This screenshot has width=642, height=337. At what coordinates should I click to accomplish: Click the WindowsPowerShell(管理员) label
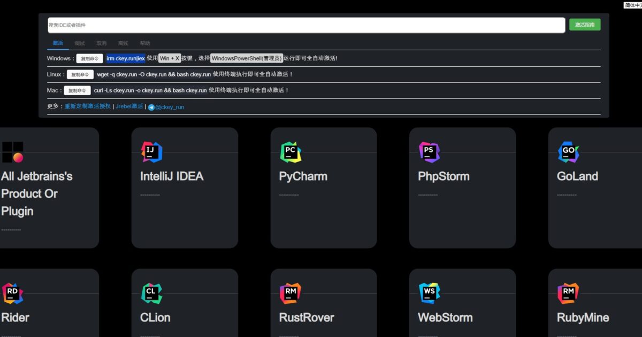tap(247, 58)
